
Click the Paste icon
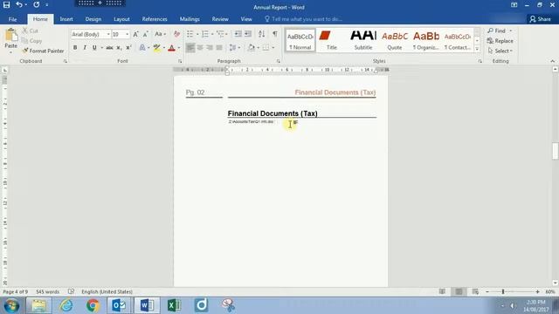(x=10, y=35)
